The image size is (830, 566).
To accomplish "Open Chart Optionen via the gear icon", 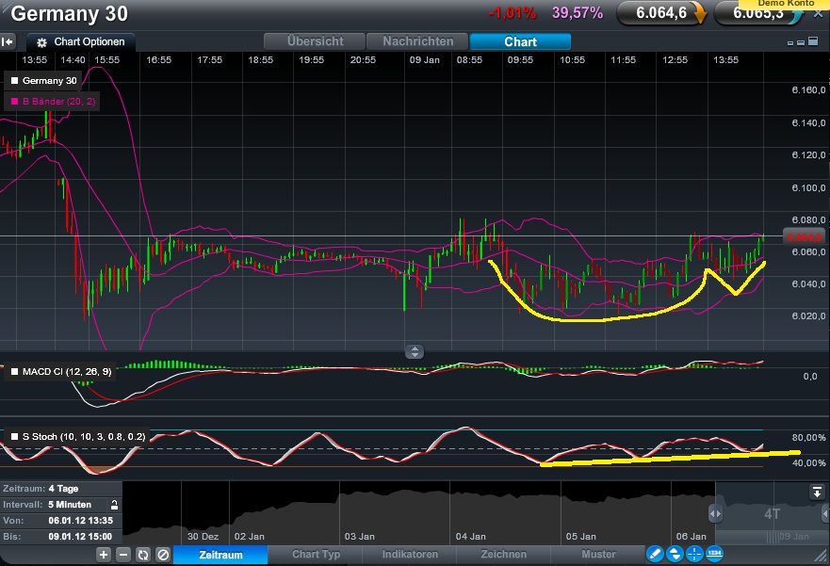I will 40,41.
